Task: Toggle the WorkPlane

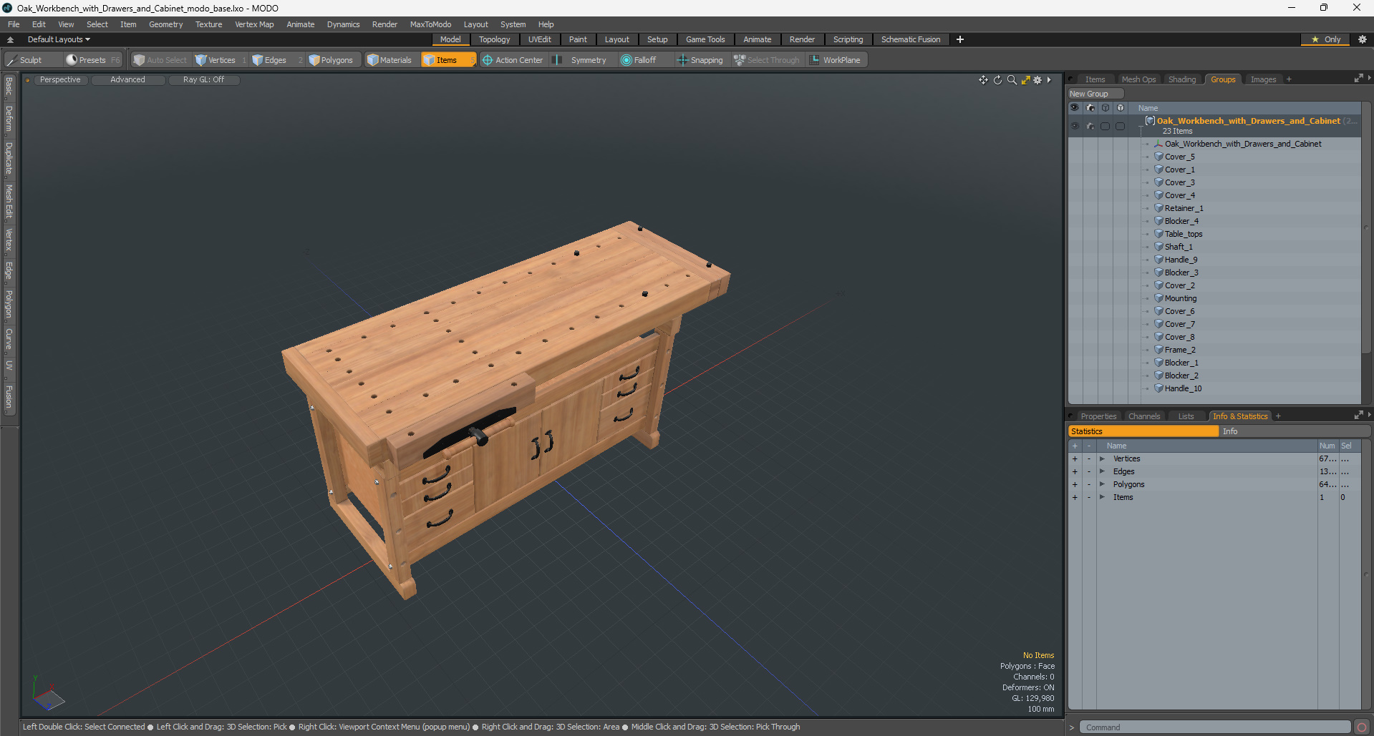Action: [836, 60]
